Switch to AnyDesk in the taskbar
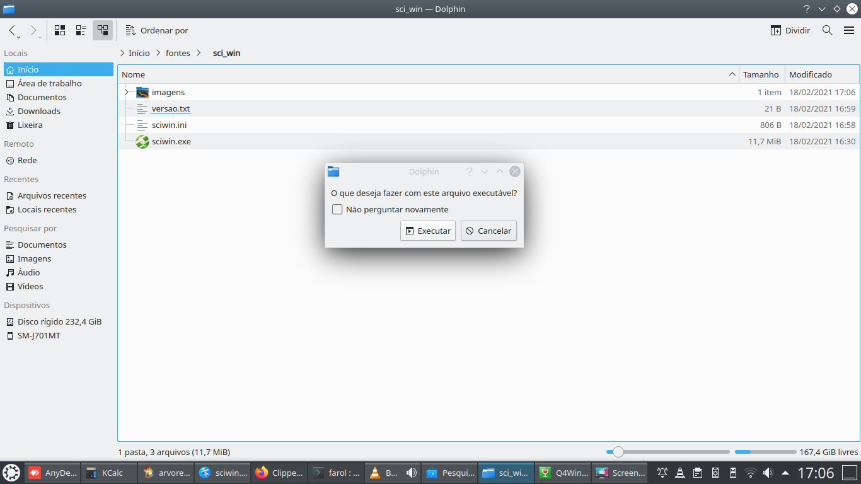This screenshot has height=484, width=861. [52, 473]
